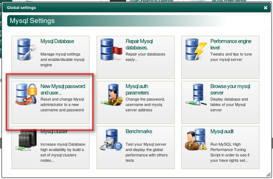273x179 pixels.
Task: Open the Mysql Database wrench icon
Action: point(27,49)
